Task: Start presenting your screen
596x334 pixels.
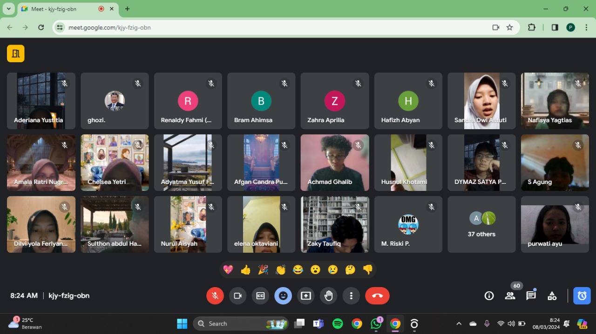Action: [306, 296]
